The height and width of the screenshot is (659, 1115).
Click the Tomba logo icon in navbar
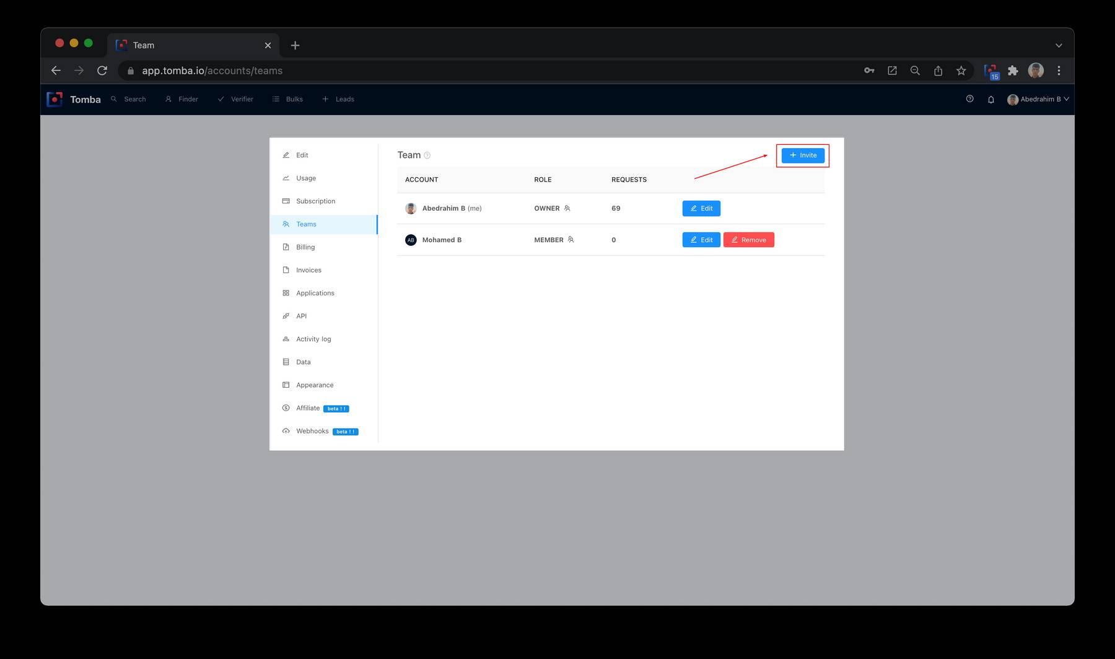55,99
